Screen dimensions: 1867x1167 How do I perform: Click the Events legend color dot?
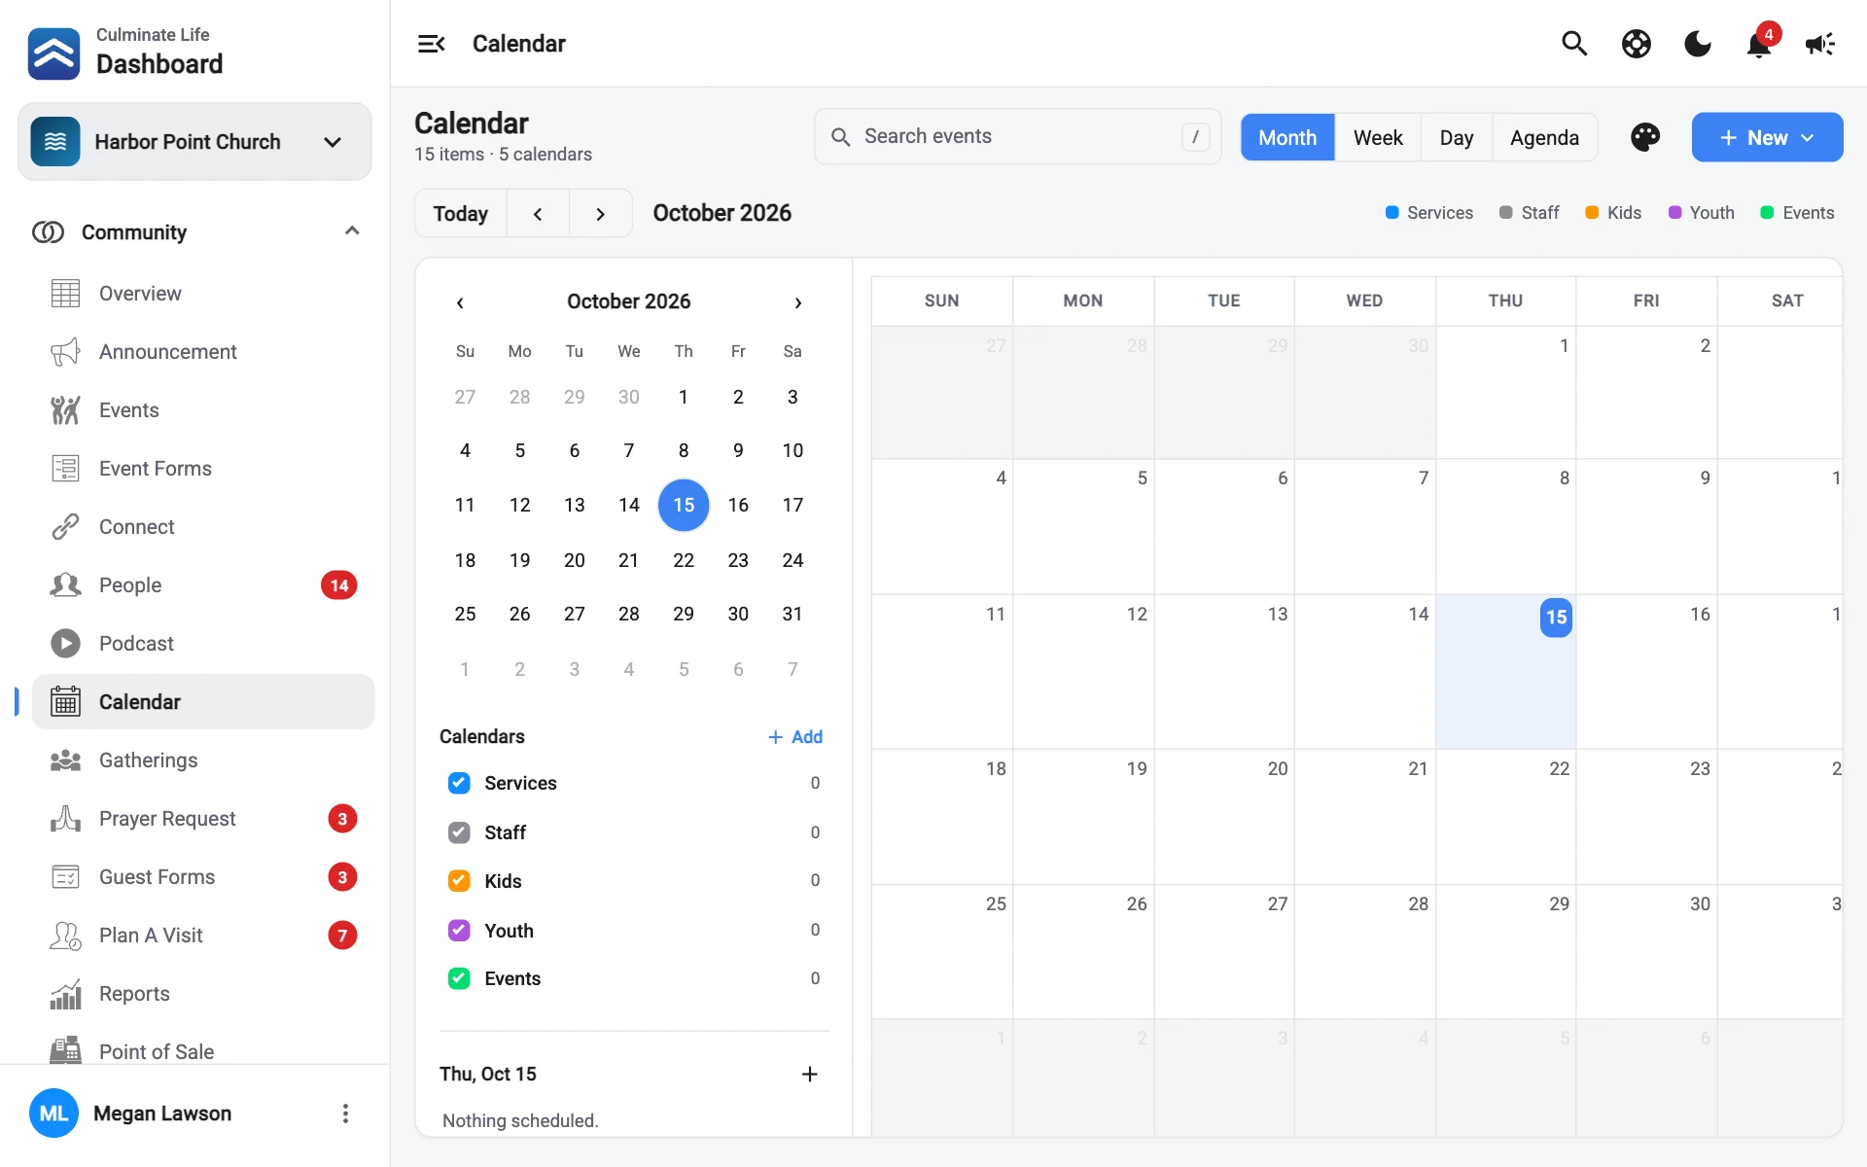point(1767,213)
